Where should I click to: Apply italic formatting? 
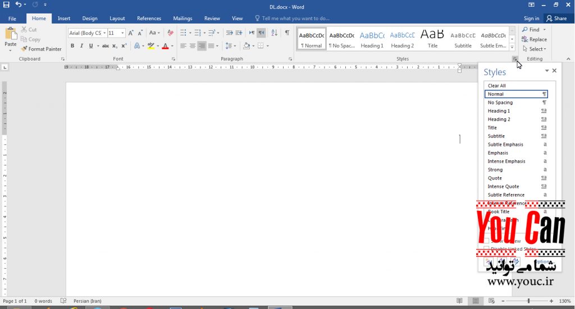82,46
